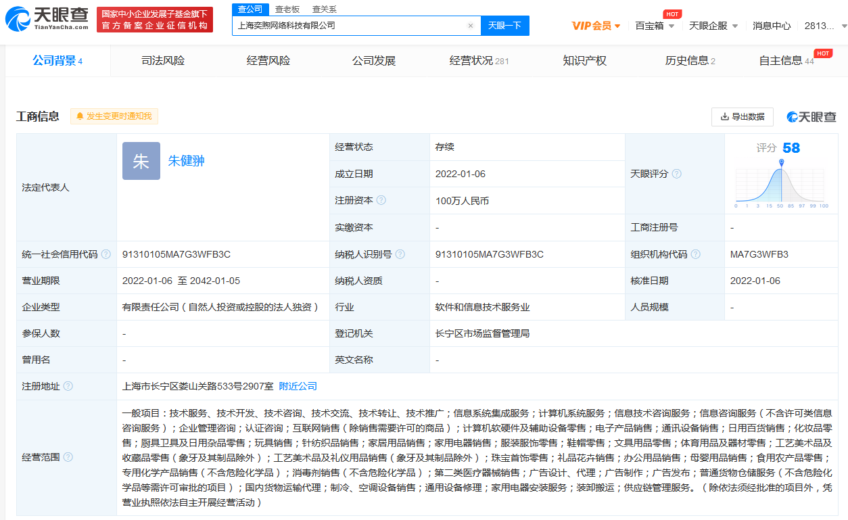Image resolution: width=848 pixels, height=520 pixels.
Task: Select the 知识产权 tab
Action: click(x=585, y=61)
